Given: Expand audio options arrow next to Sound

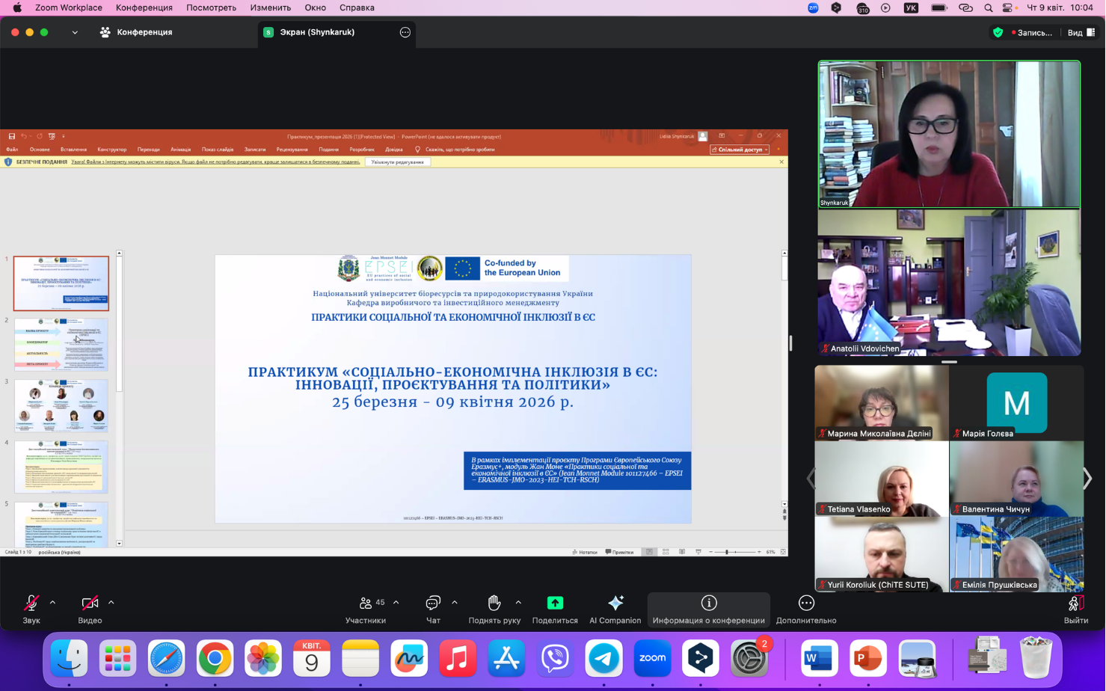Looking at the screenshot, I should (52, 602).
